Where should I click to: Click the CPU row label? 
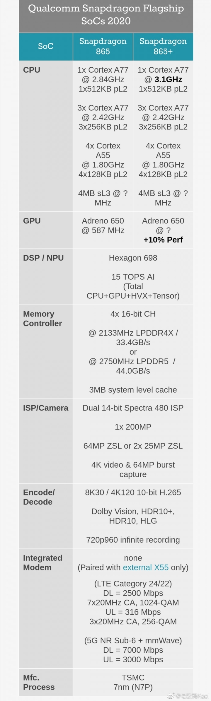click(x=32, y=70)
